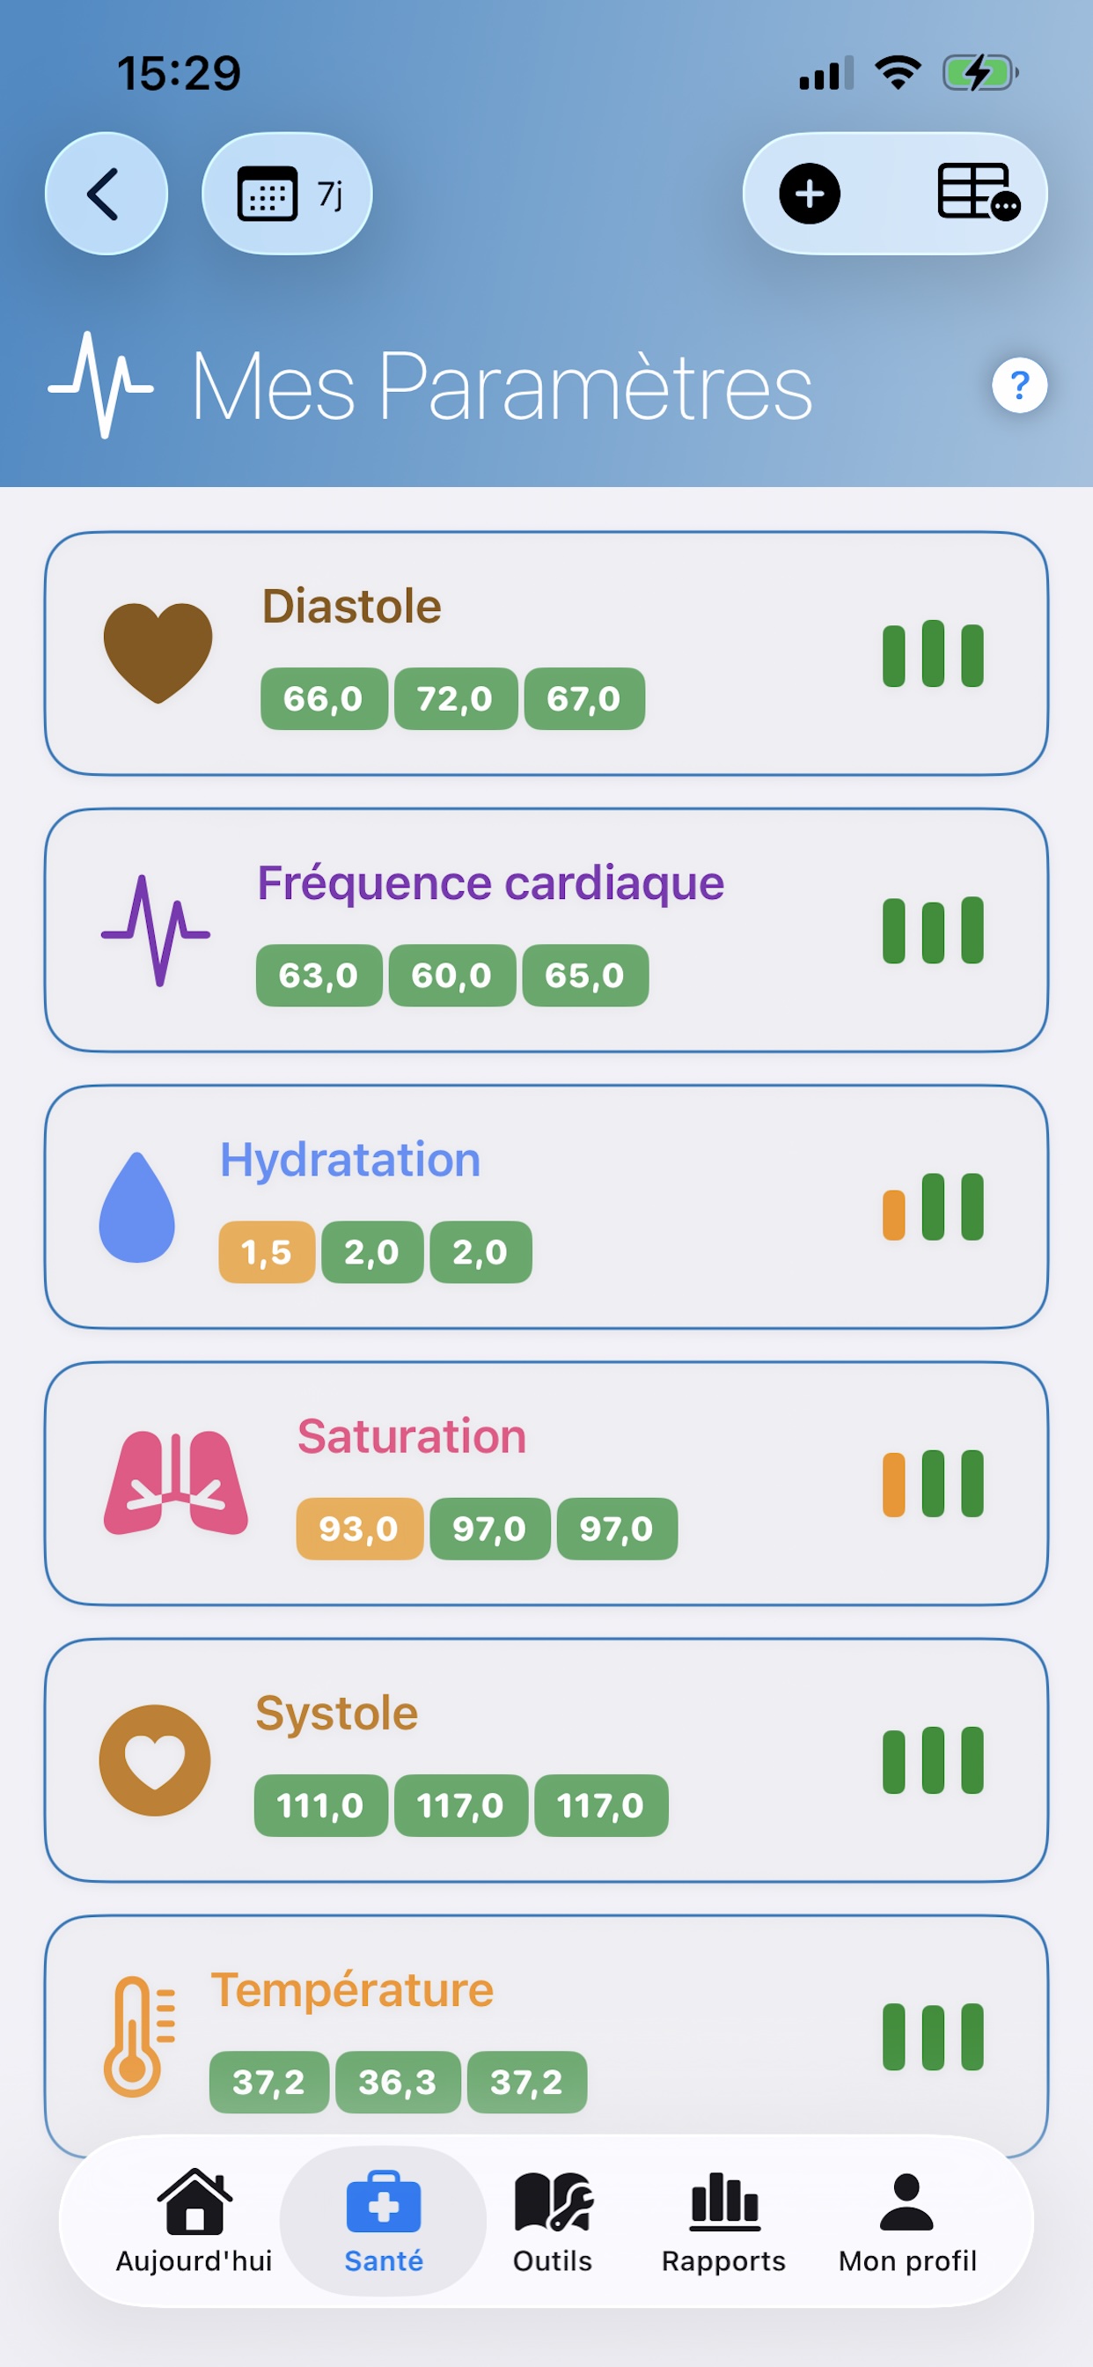Tap the Systole heart circle icon

click(x=154, y=1759)
